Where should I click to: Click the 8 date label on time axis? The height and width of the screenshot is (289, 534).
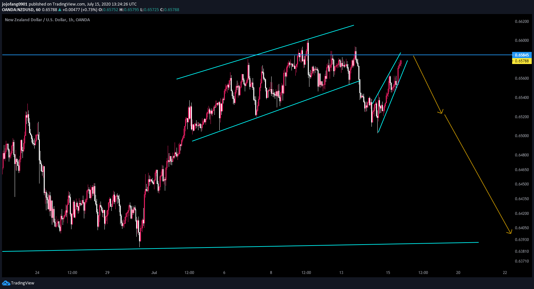(x=271, y=273)
